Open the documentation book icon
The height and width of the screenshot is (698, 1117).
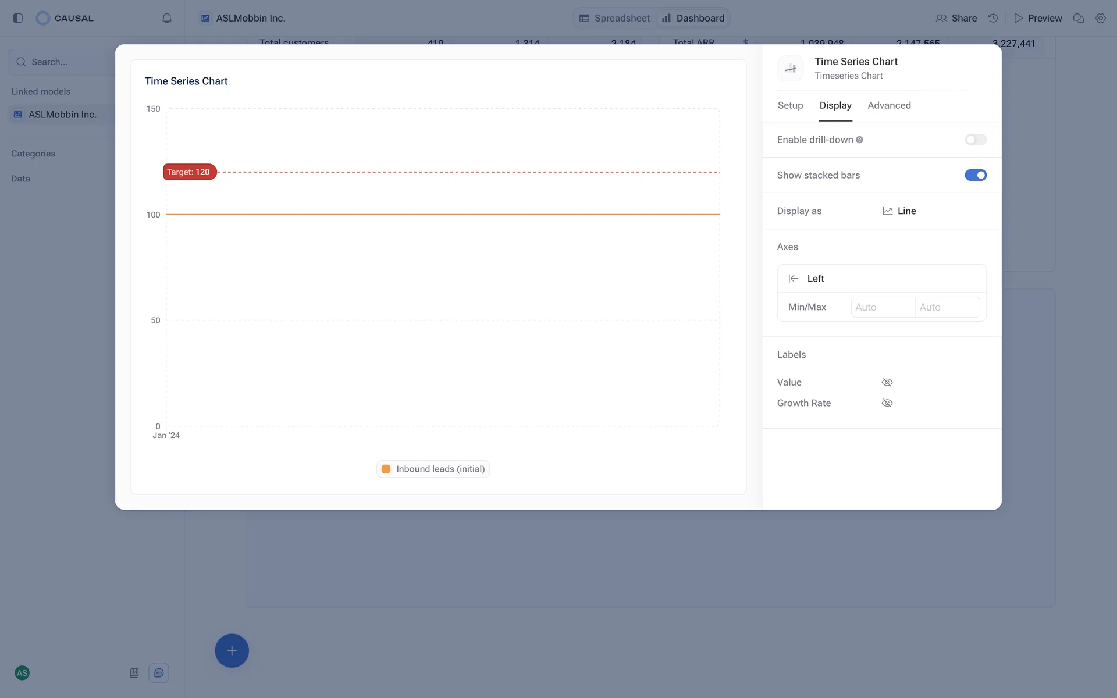click(134, 673)
